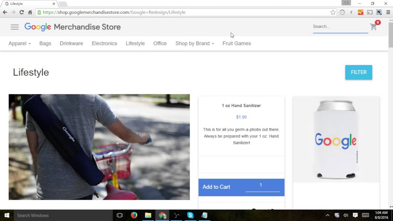Open the shopping cart
The height and width of the screenshot is (221, 393).
(374, 27)
